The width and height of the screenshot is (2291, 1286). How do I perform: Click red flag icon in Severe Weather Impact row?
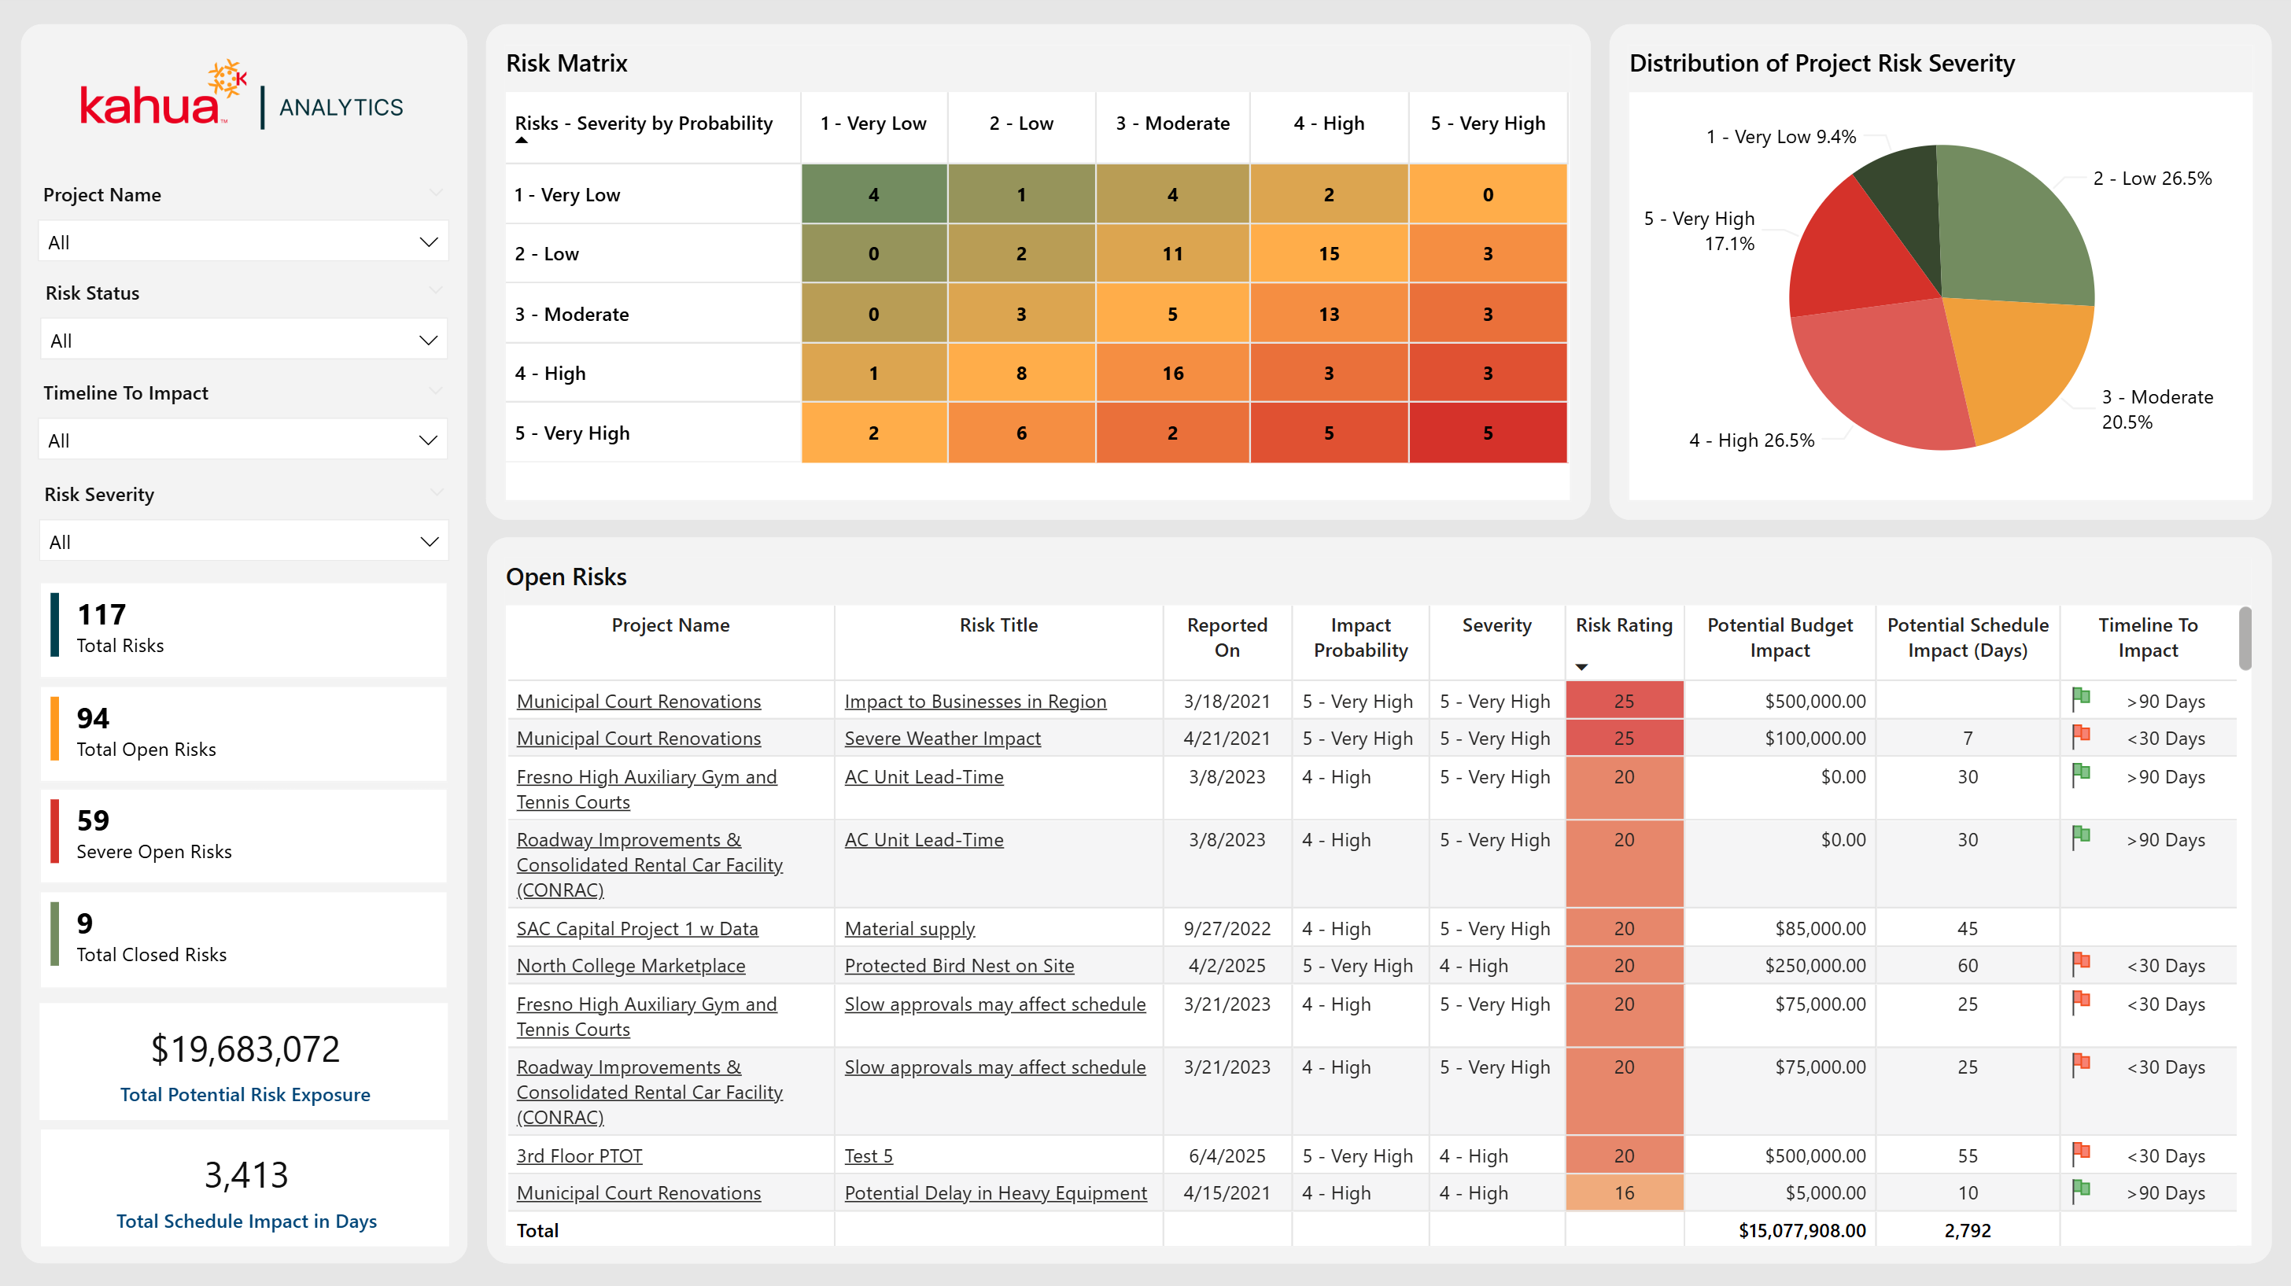(x=2081, y=736)
